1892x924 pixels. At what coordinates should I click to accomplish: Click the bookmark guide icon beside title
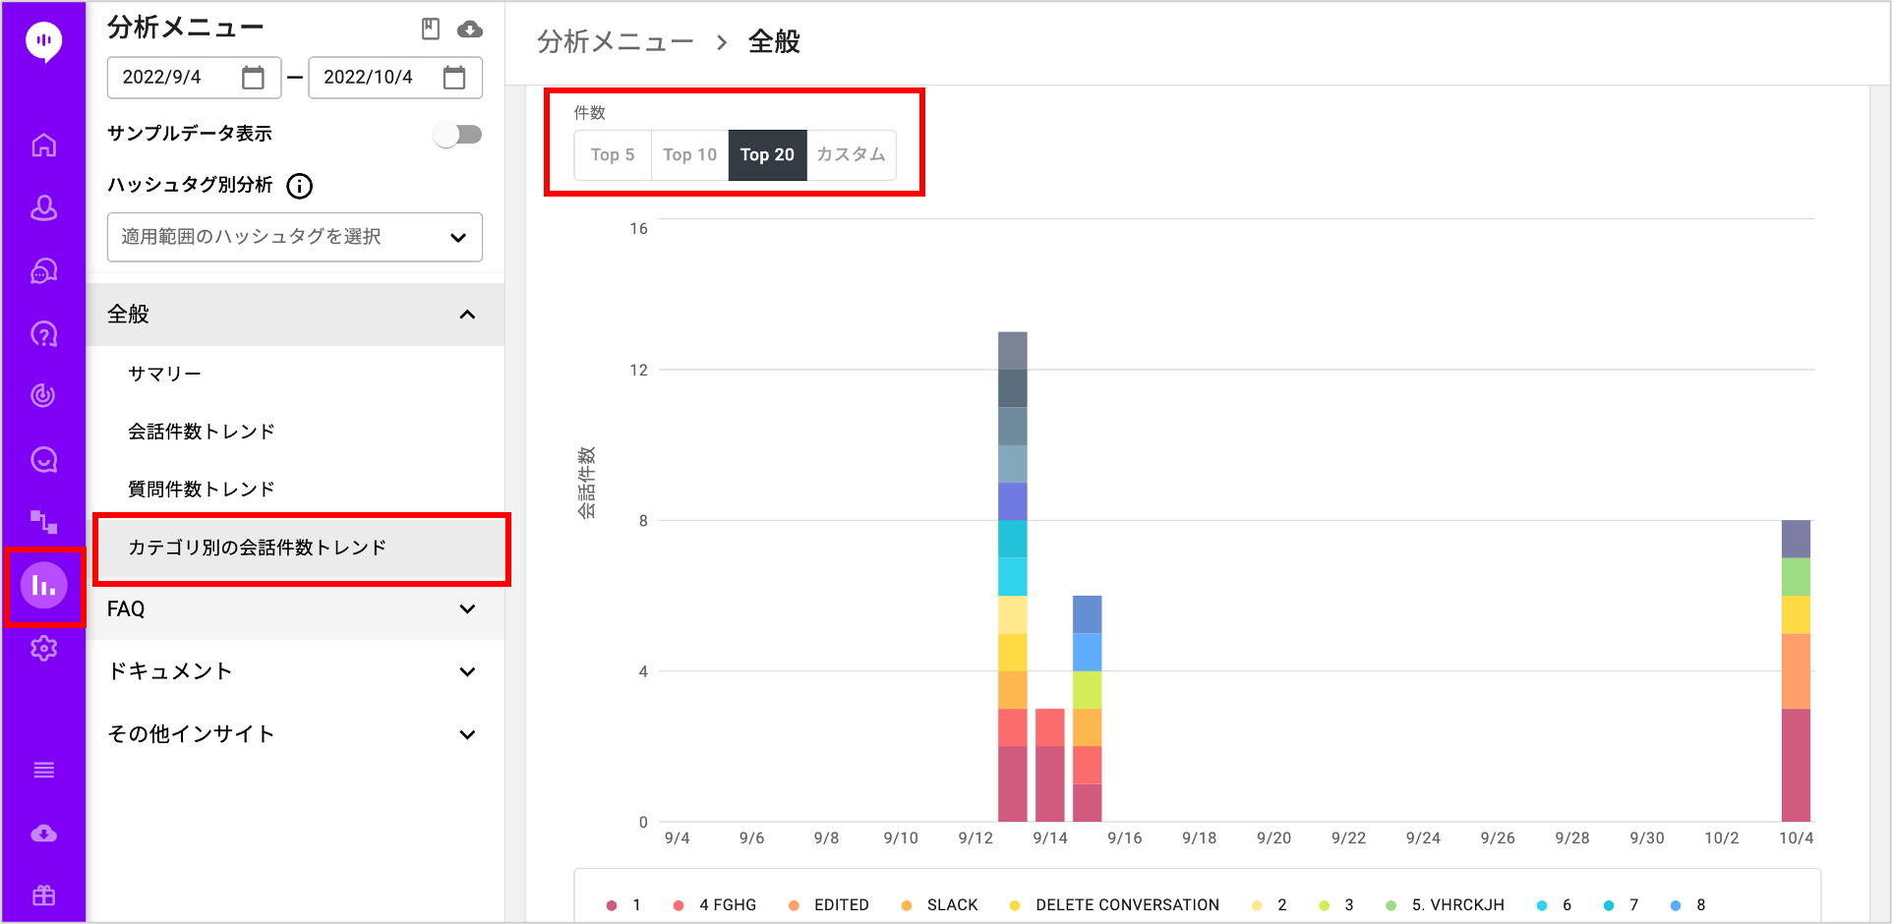[x=431, y=29]
